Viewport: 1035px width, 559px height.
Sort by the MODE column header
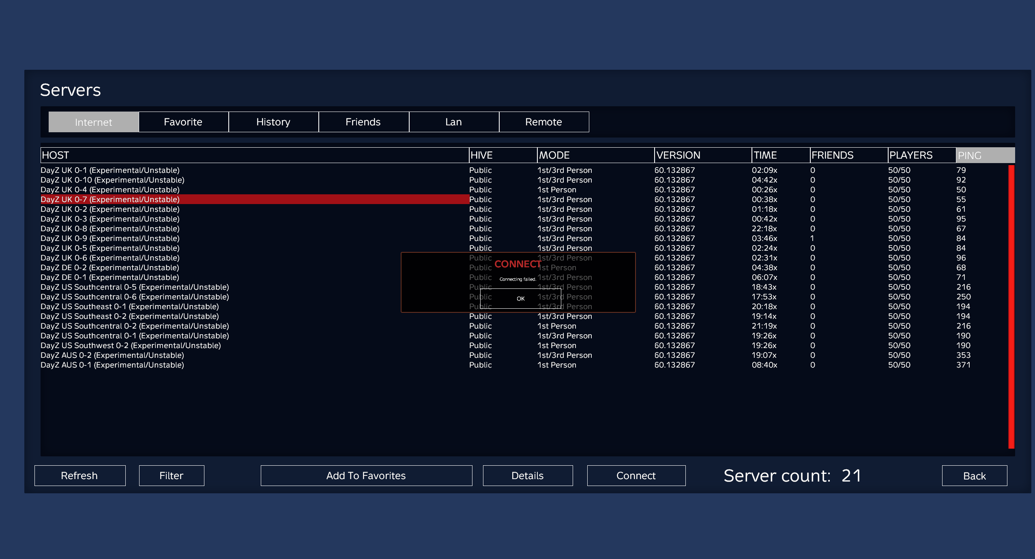point(596,155)
